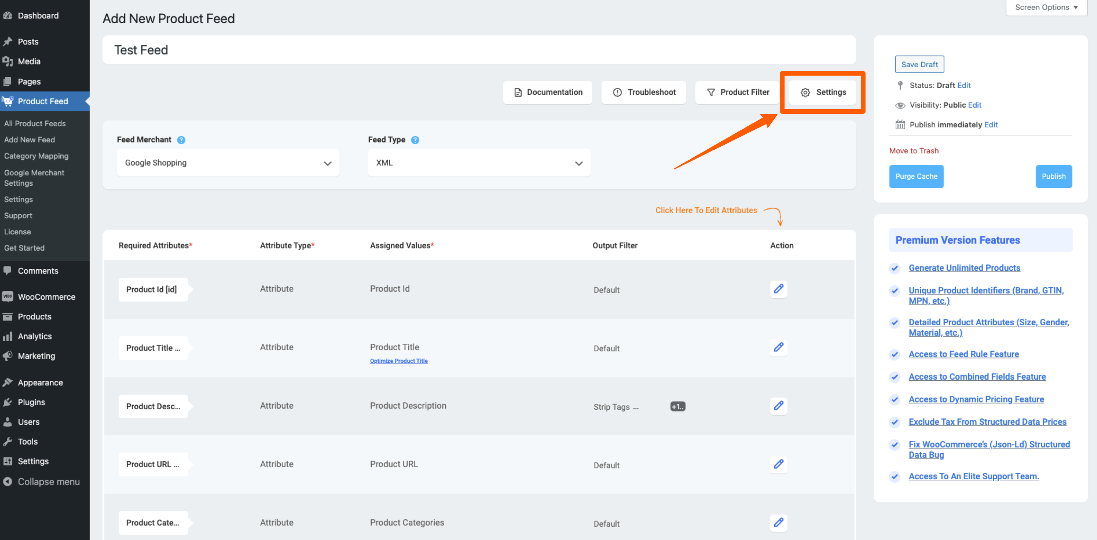Click the WooCommerce logo icon

[8, 297]
